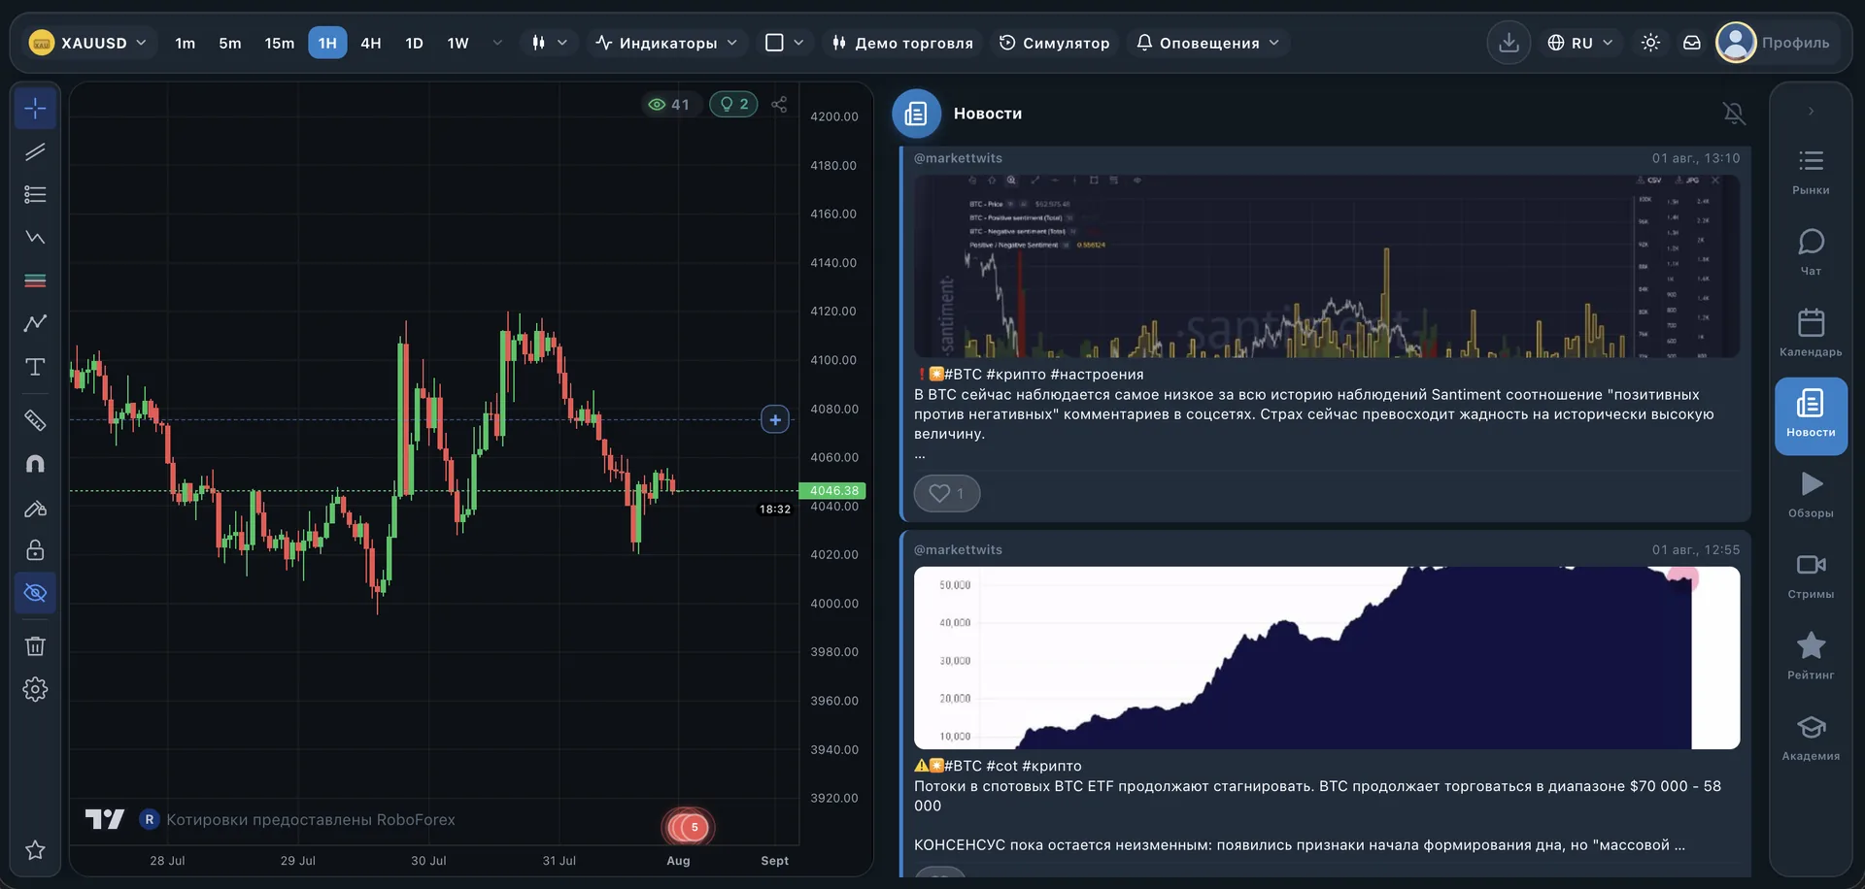Image resolution: width=1865 pixels, height=889 pixels.
Task: Open the Santiment chart thumbnail
Action: [x=1326, y=266]
